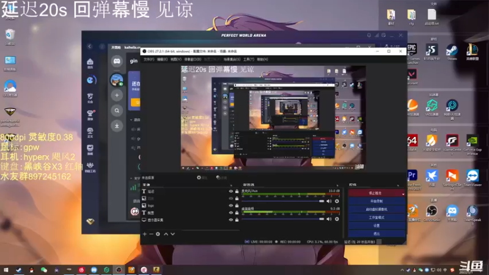Open the 文件(F) menu in OBS

point(149,59)
